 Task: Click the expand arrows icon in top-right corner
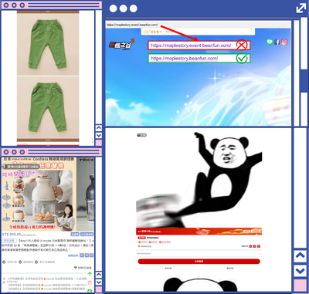[301, 8]
